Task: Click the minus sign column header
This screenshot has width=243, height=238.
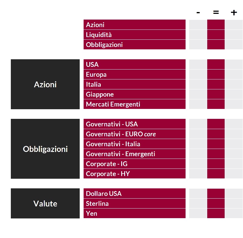Action: [198, 13]
